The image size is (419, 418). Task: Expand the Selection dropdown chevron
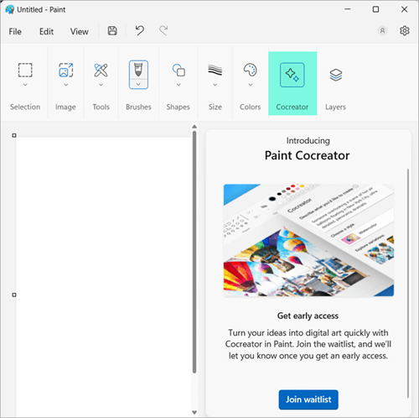25,85
